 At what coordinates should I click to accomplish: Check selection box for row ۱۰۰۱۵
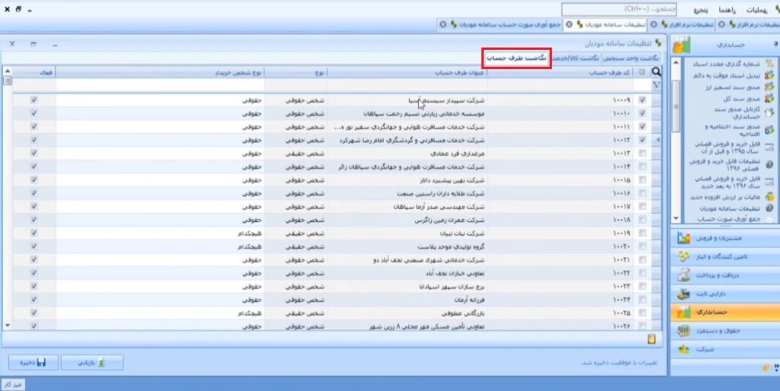(x=642, y=180)
